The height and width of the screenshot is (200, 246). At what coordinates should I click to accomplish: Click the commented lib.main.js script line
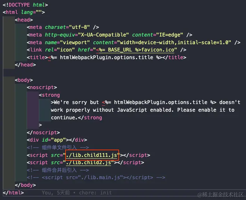tap(96, 177)
